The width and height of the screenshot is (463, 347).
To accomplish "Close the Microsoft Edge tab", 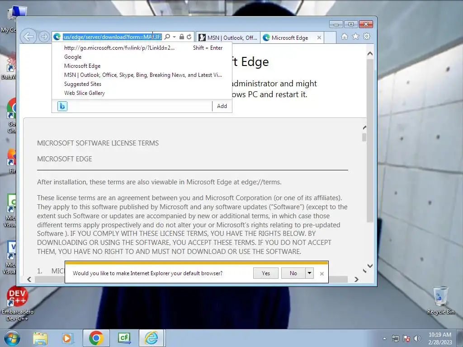I will click(x=319, y=38).
